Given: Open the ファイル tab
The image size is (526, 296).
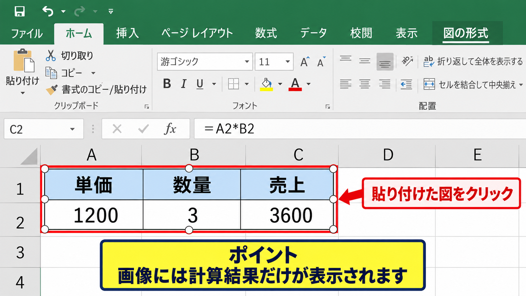Looking at the screenshot, I should (27, 33).
